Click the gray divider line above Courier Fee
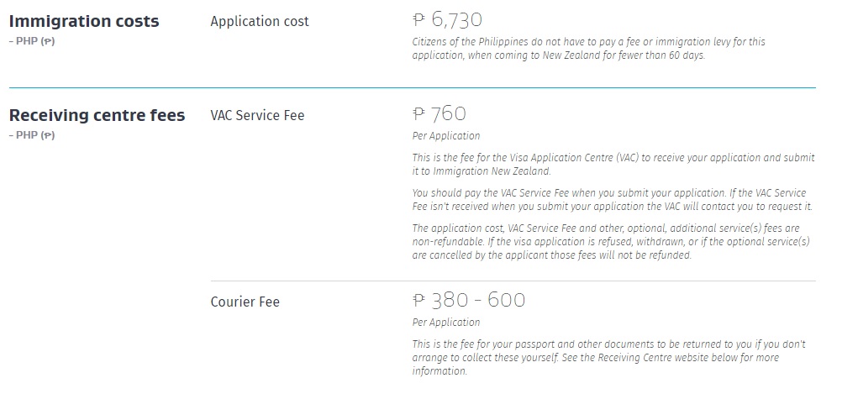Image resolution: width=858 pixels, height=399 pixels. (513, 281)
